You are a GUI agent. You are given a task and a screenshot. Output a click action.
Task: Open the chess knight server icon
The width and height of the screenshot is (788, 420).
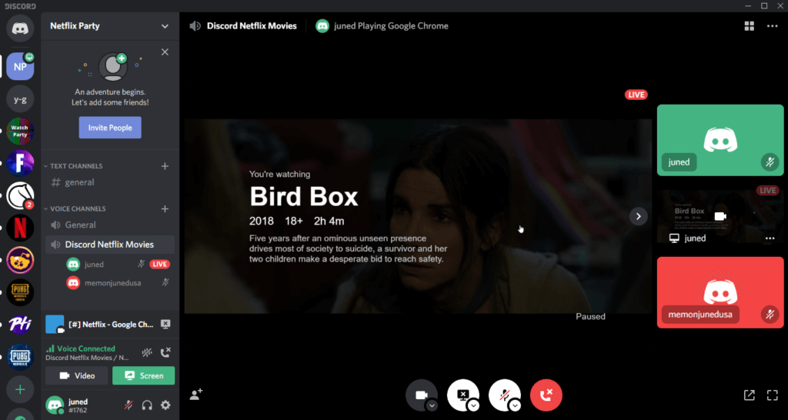pyautogui.click(x=20, y=196)
